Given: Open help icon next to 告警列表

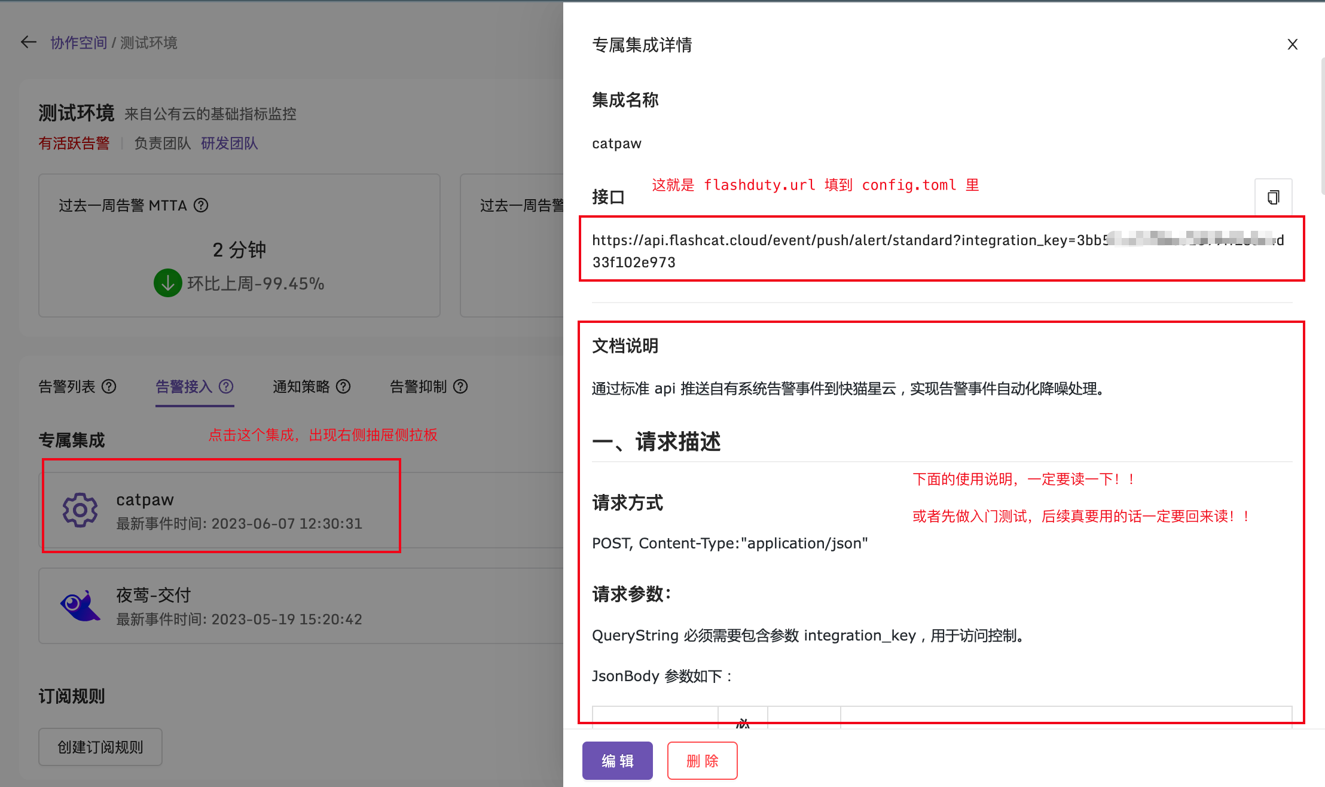Looking at the screenshot, I should pyautogui.click(x=109, y=386).
